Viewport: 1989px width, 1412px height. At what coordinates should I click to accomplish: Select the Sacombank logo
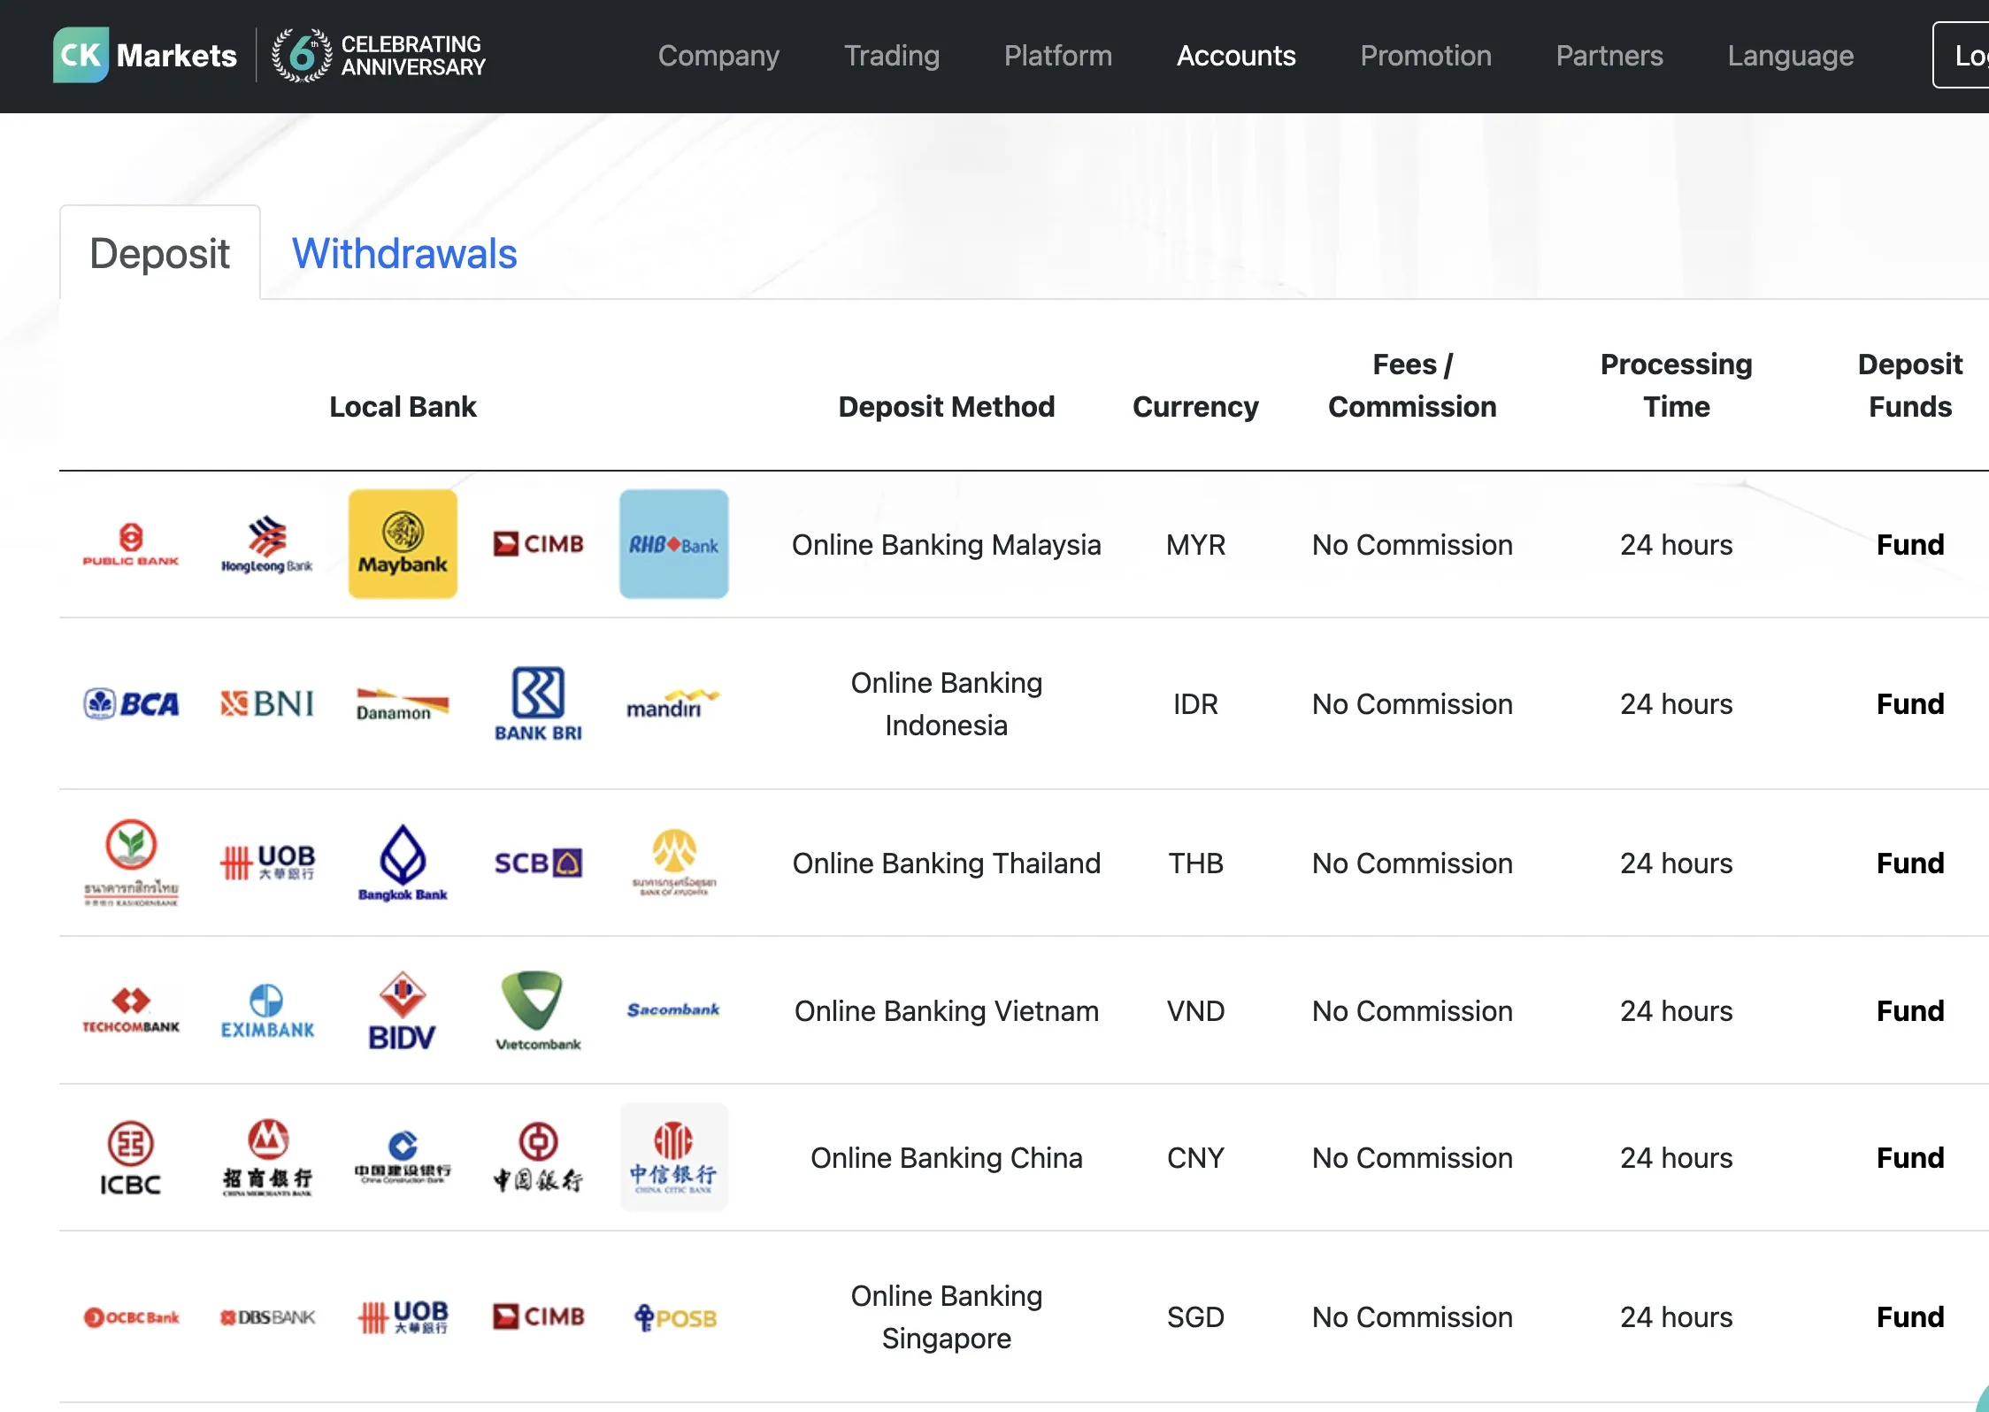[674, 1009]
